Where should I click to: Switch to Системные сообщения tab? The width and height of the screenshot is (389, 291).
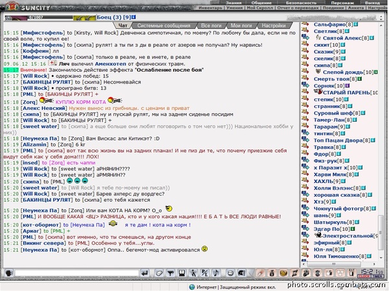[164, 25]
